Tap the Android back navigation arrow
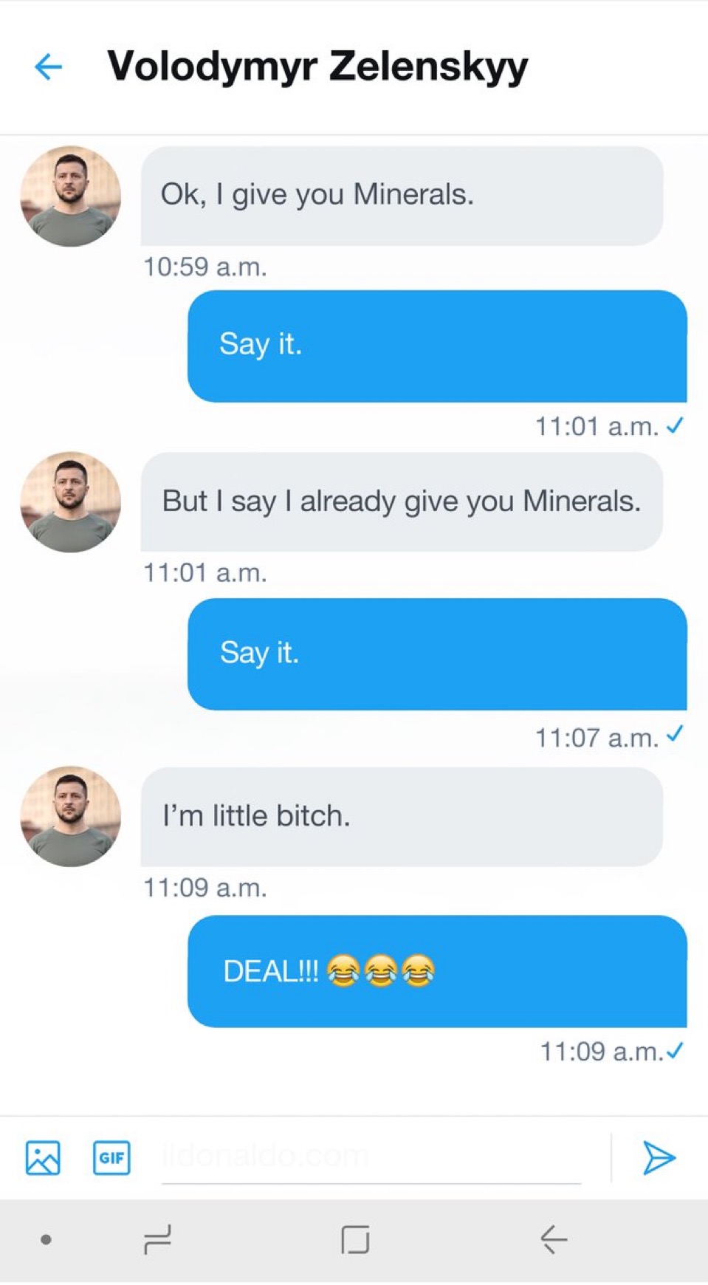 tap(554, 1239)
